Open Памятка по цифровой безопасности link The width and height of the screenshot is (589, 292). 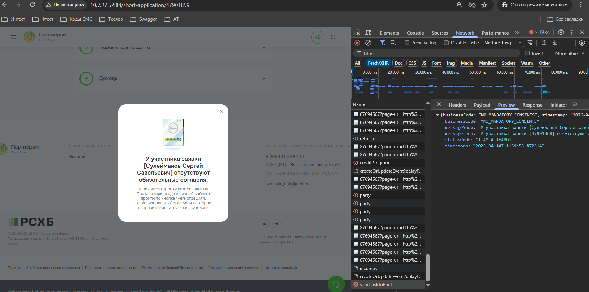click(x=173, y=268)
